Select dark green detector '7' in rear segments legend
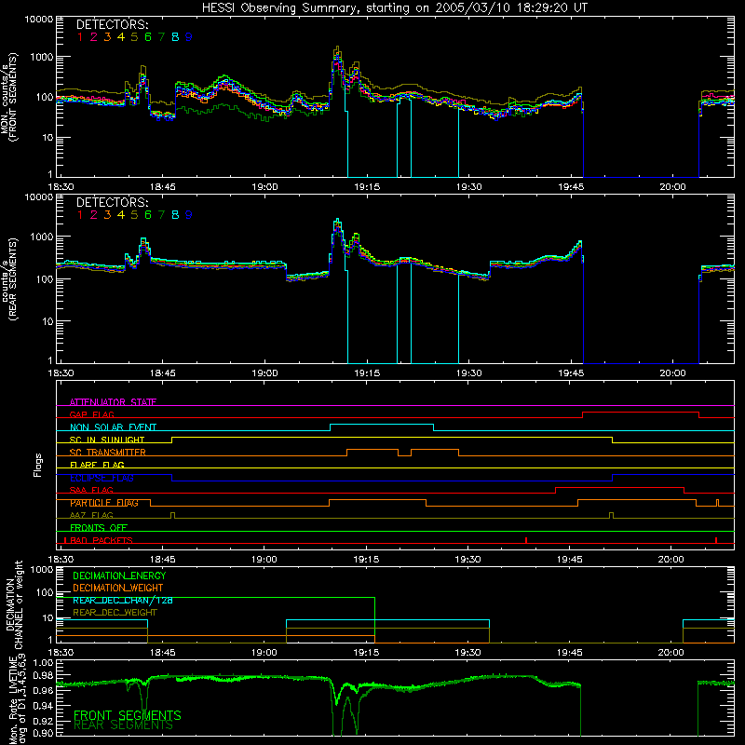 coord(161,215)
